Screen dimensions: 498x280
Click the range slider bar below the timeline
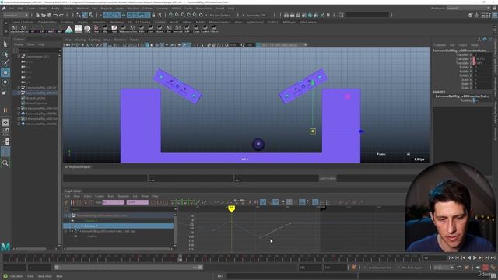click(x=129, y=268)
